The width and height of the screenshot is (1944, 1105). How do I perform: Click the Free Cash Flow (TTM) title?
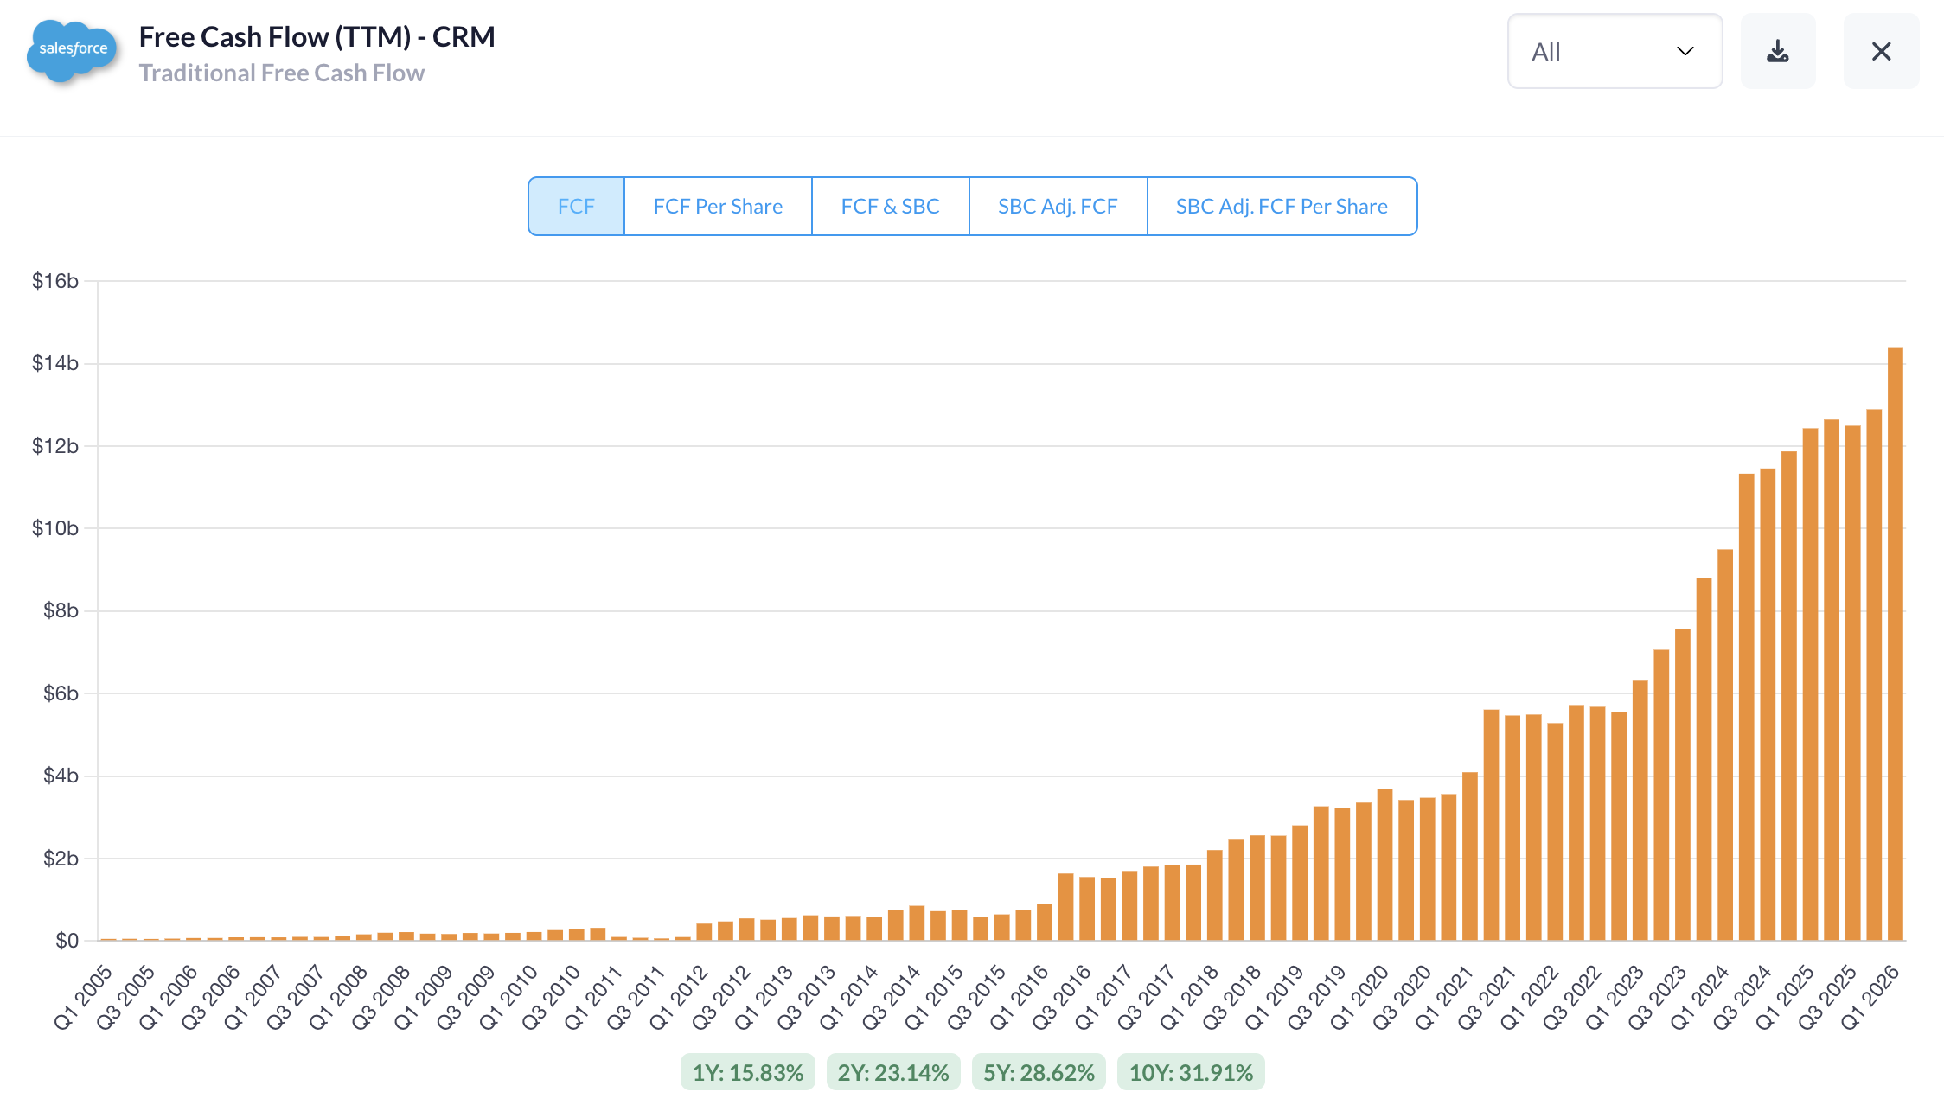tap(317, 37)
